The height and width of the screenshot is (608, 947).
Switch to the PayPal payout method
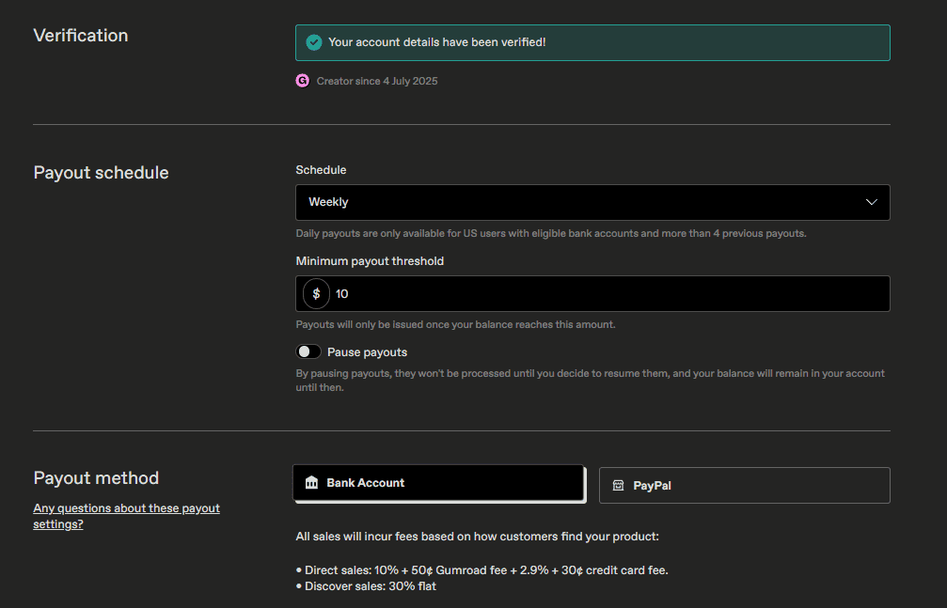[x=744, y=485]
